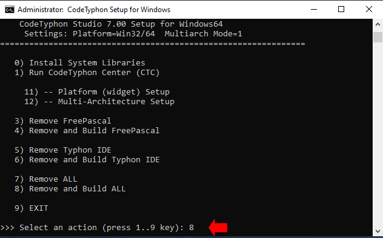This screenshot has height=238, width=383.
Task: Click the vertical scrollbar thumb
Action: (x=378, y=37)
